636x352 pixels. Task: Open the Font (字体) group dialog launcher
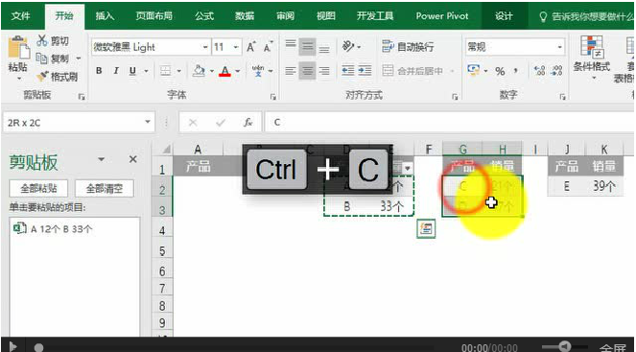coord(273,97)
